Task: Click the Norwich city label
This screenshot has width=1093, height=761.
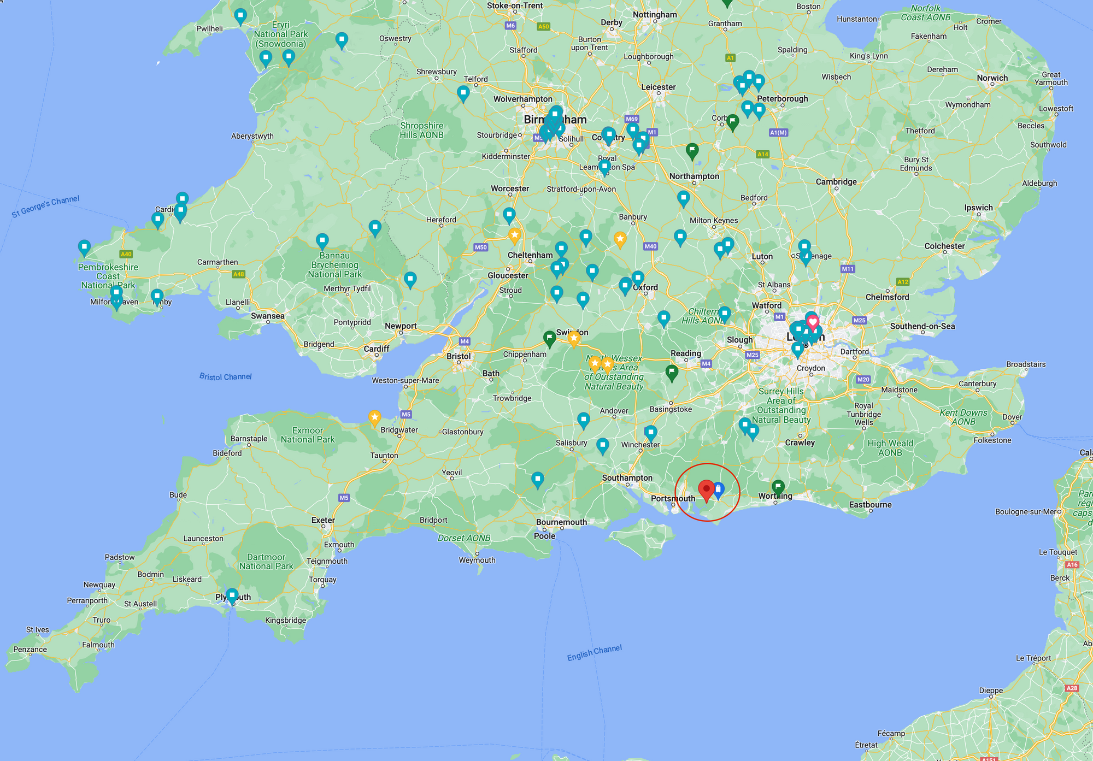Action: (992, 78)
